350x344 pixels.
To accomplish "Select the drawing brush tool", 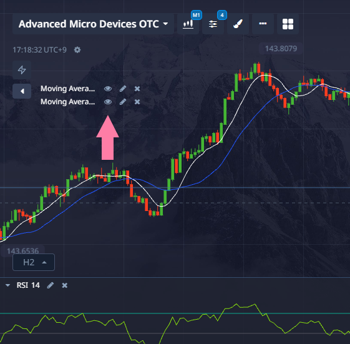I will (x=238, y=24).
